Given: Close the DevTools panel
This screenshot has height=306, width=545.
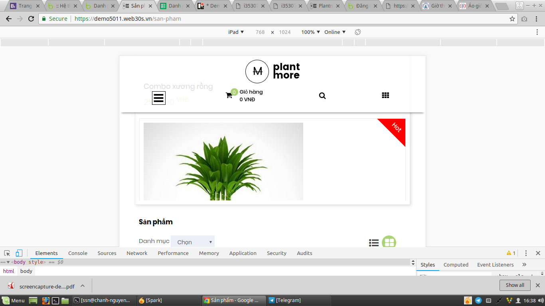Looking at the screenshot, I should 538,253.
